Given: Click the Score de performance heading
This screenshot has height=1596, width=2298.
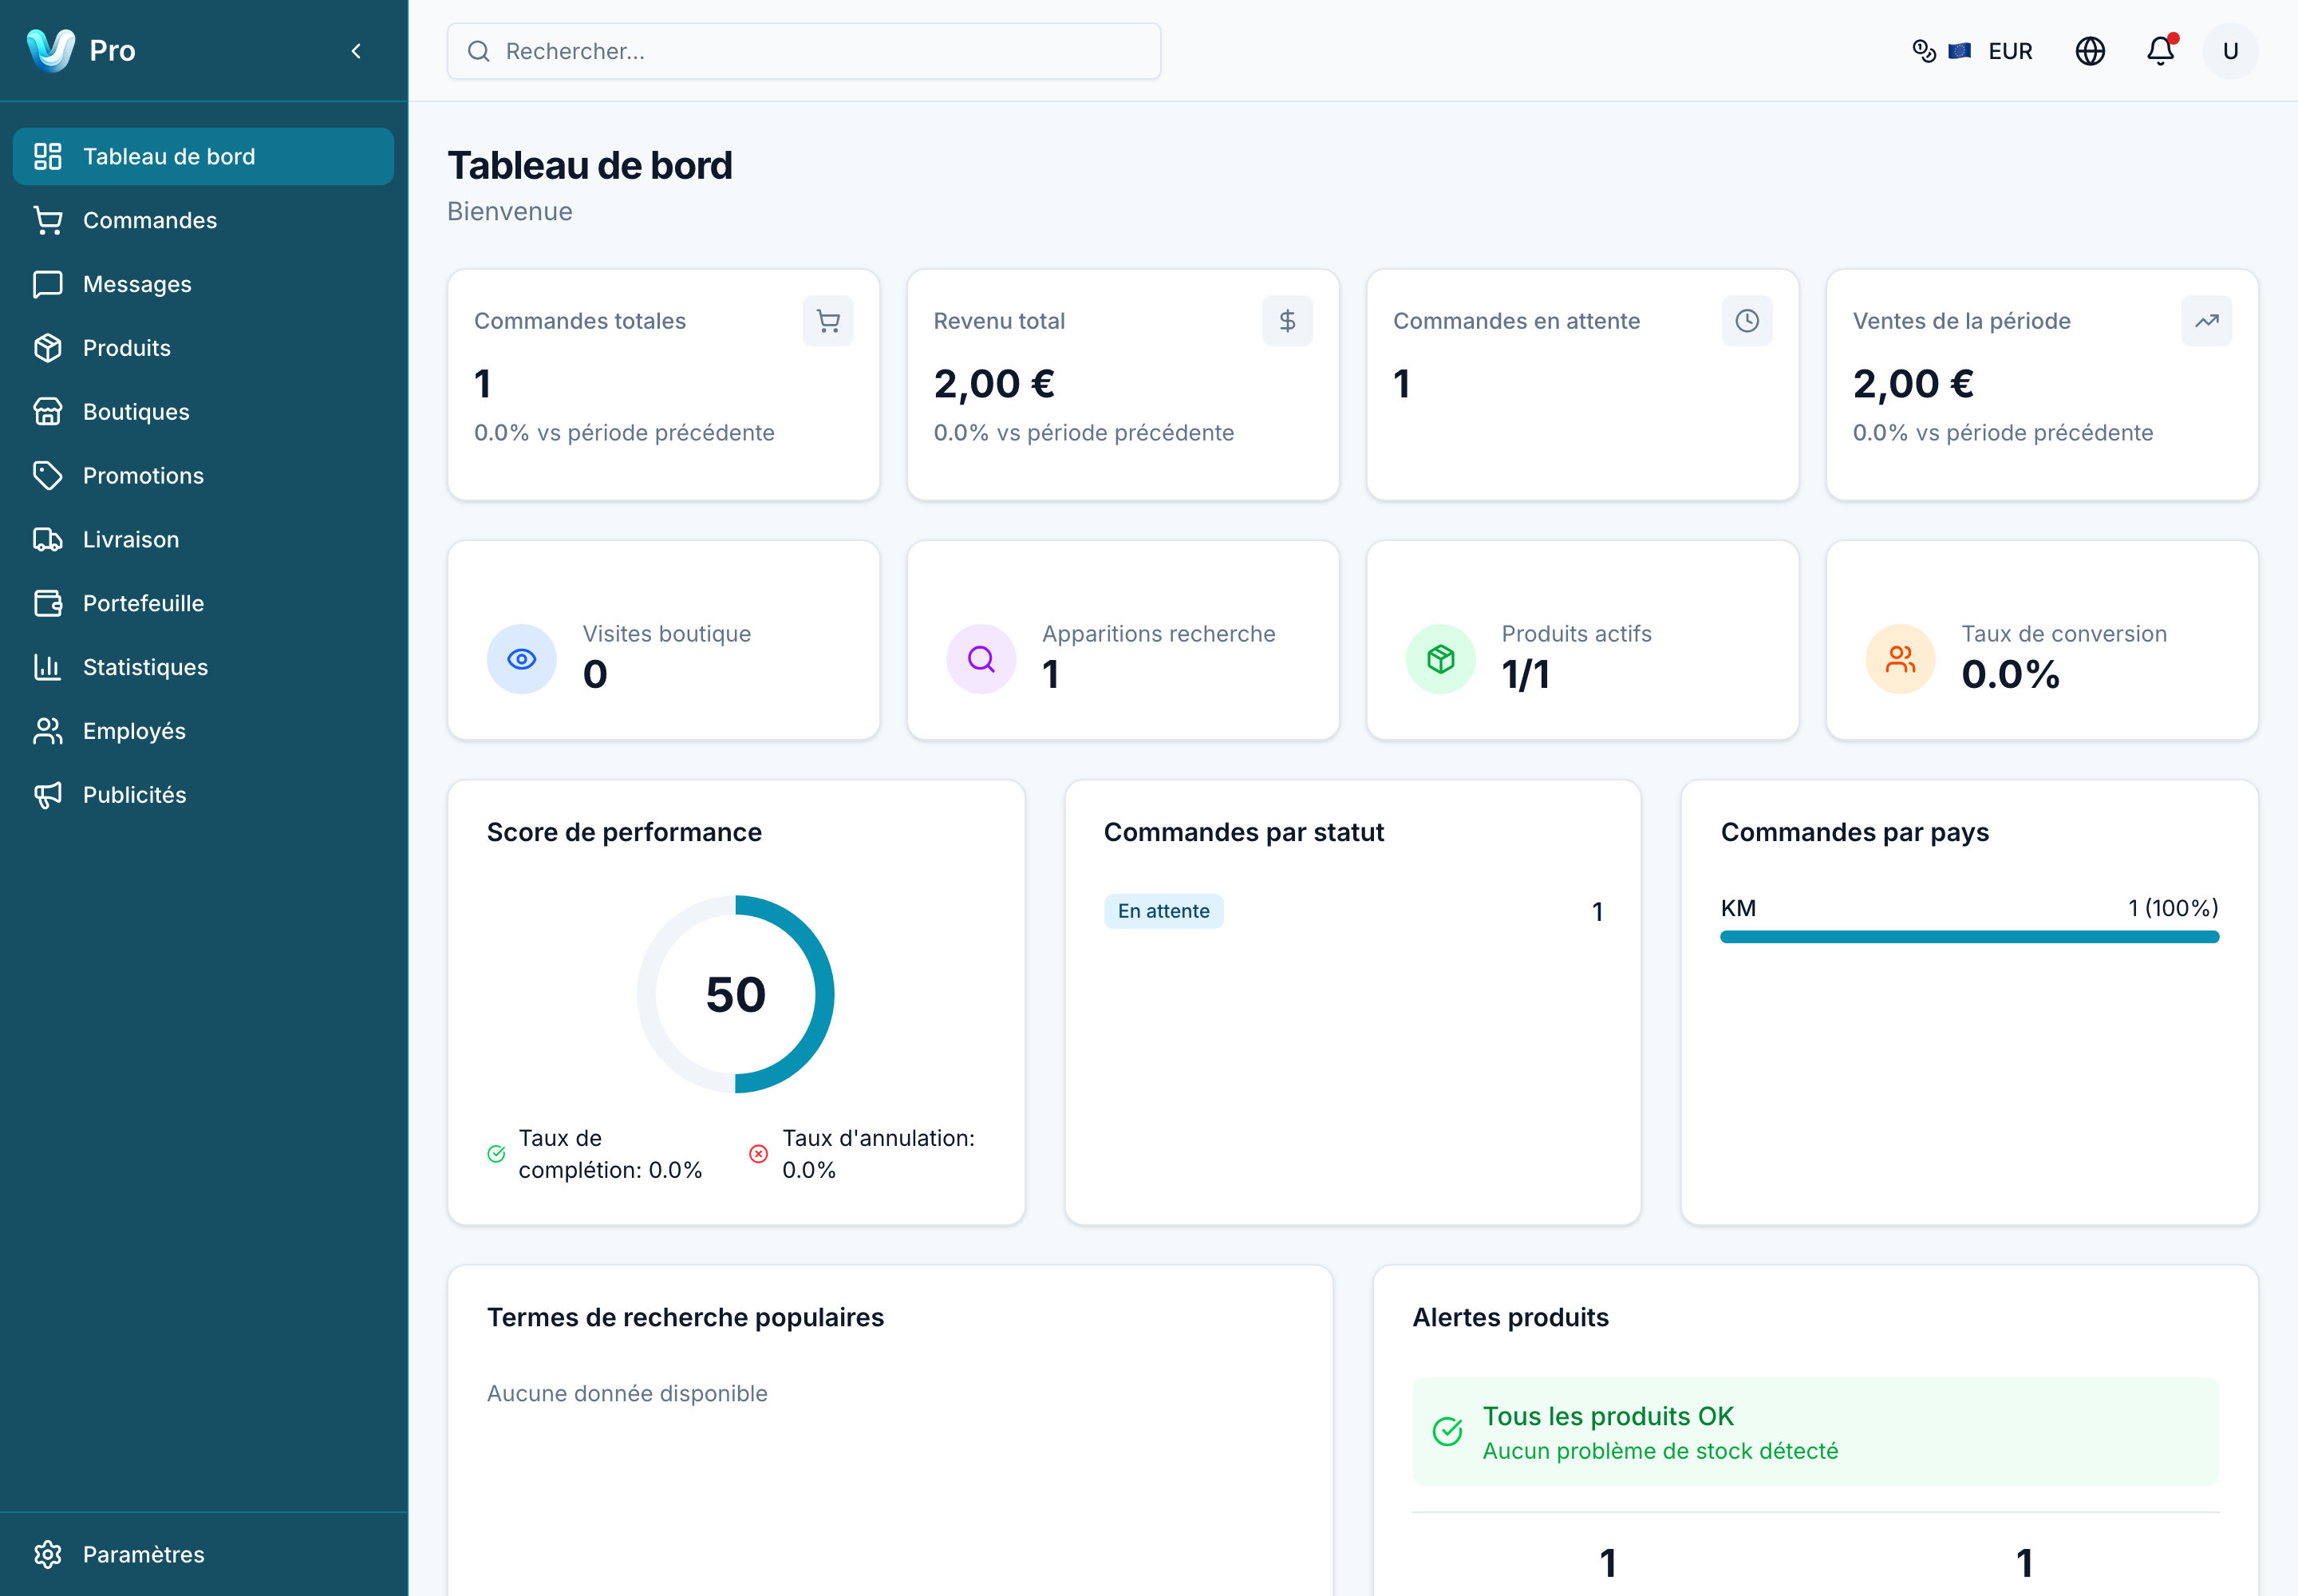Looking at the screenshot, I should pos(624,832).
